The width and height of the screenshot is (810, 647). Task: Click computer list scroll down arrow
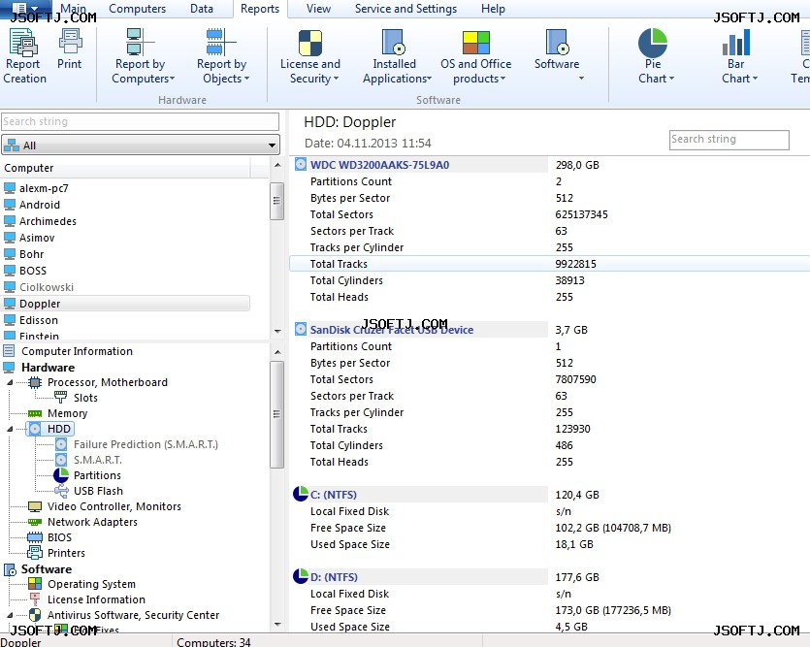click(277, 332)
